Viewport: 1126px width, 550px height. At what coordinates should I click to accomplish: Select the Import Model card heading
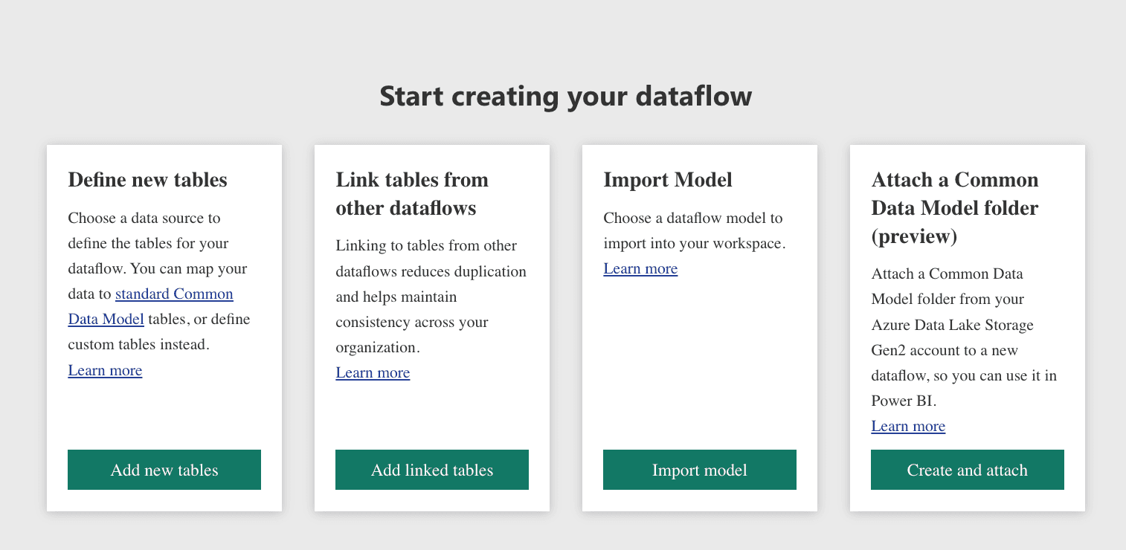(668, 180)
